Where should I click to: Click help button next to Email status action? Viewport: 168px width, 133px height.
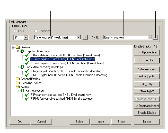pos(155,37)
